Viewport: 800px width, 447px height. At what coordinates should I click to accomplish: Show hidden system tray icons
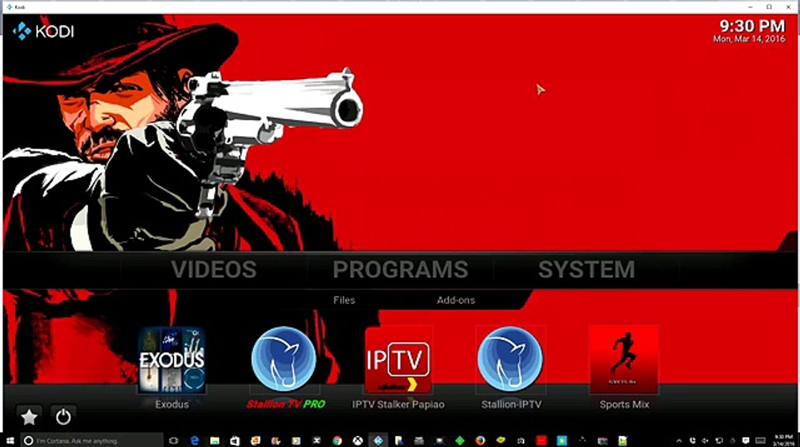point(678,441)
